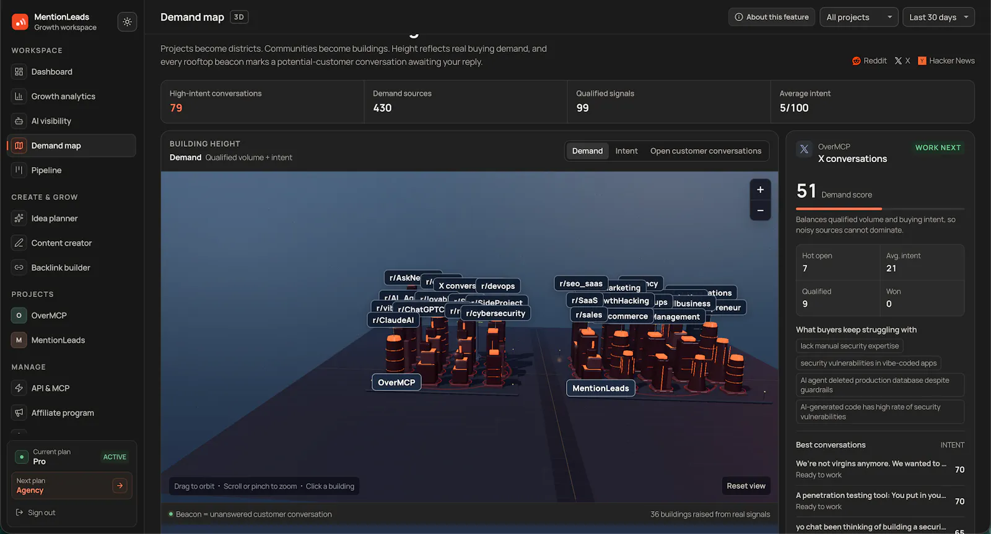991x534 pixels.
Task: Zoom out with the minus button
Action: (761, 210)
